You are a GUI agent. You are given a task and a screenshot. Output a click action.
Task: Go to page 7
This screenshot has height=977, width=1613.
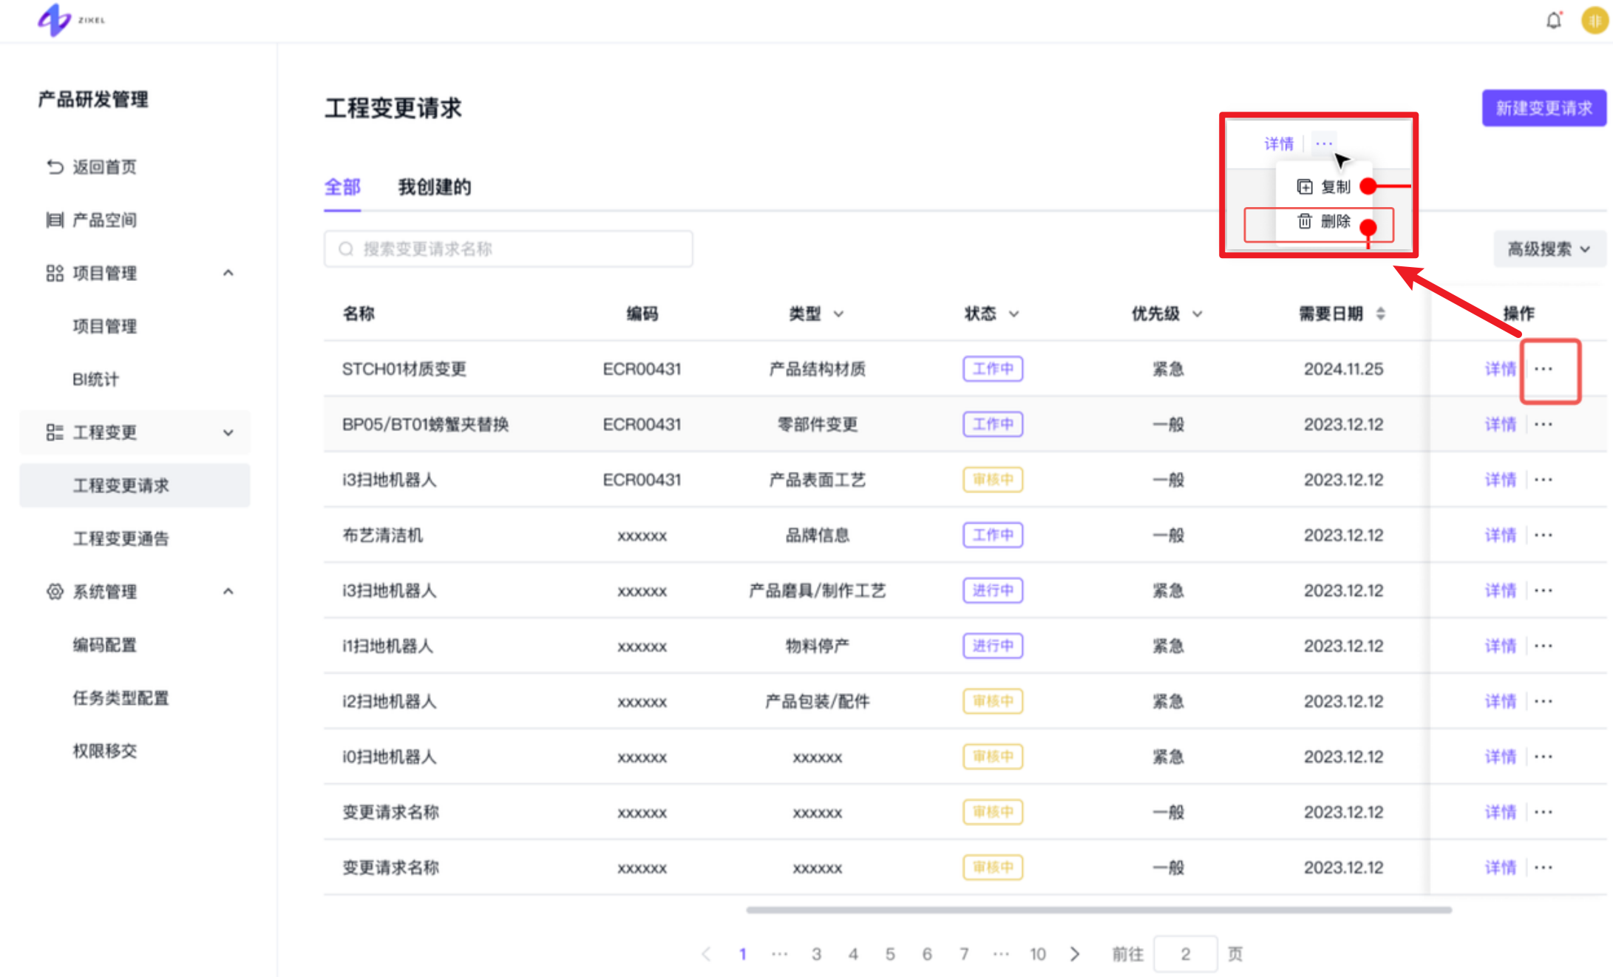[x=964, y=954]
